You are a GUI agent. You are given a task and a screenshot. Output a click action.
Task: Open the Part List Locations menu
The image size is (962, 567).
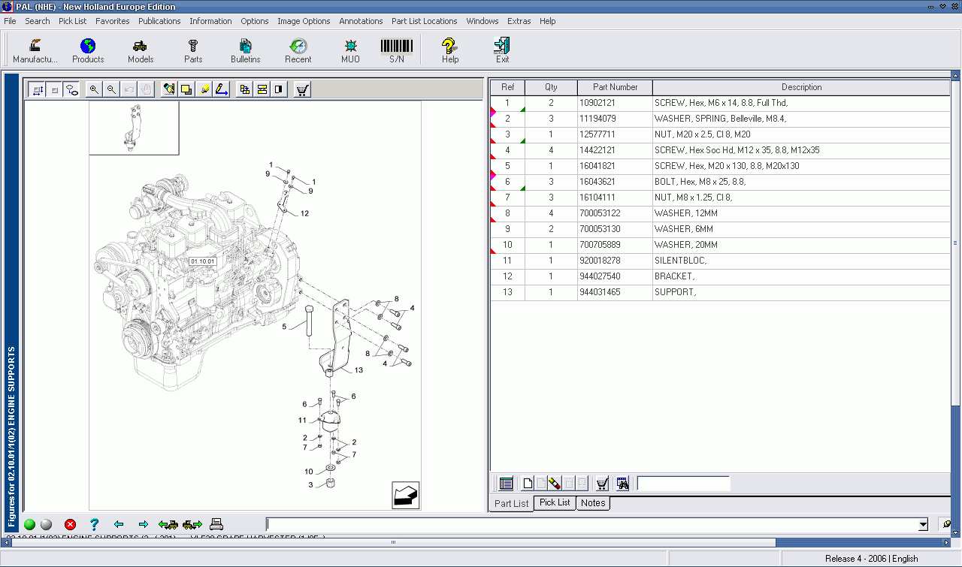tap(424, 21)
